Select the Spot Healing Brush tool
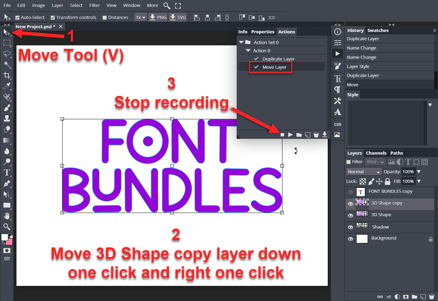Viewport: 438px width, 301px height. coord(7,97)
